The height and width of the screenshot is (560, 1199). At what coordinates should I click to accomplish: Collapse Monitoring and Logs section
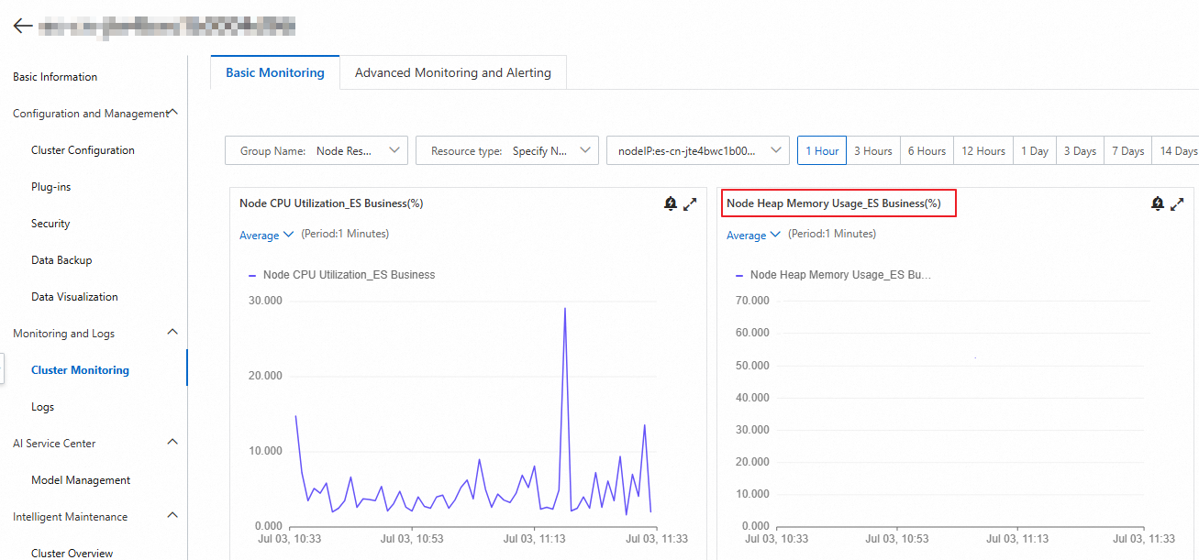coord(172,333)
